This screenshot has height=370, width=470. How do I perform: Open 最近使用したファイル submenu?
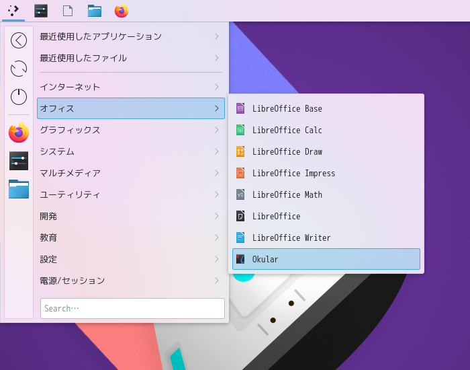point(131,58)
